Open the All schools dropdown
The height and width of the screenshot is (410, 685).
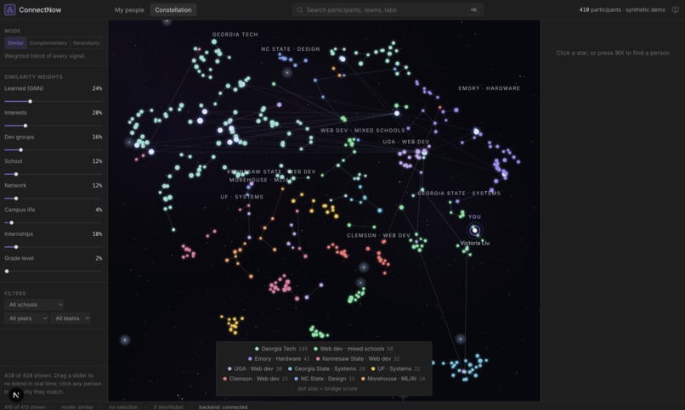click(35, 305)
